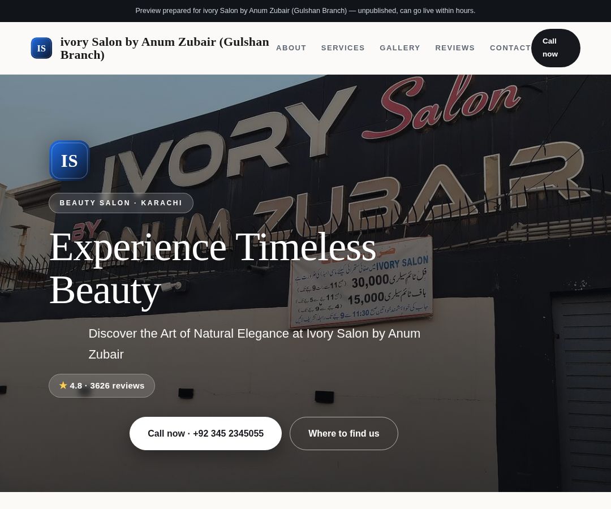Click the gold star in rating badge
The image size is (611, 509).
[63, 385]
